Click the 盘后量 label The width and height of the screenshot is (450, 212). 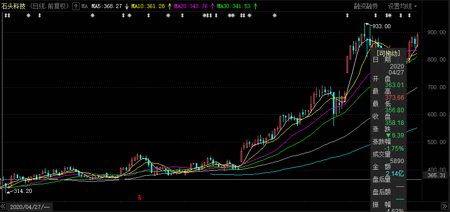(381, 180)
